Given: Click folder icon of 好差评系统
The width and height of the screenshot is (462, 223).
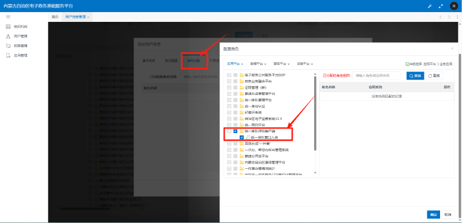Looking at the screenshot, I should coord(241,112).
